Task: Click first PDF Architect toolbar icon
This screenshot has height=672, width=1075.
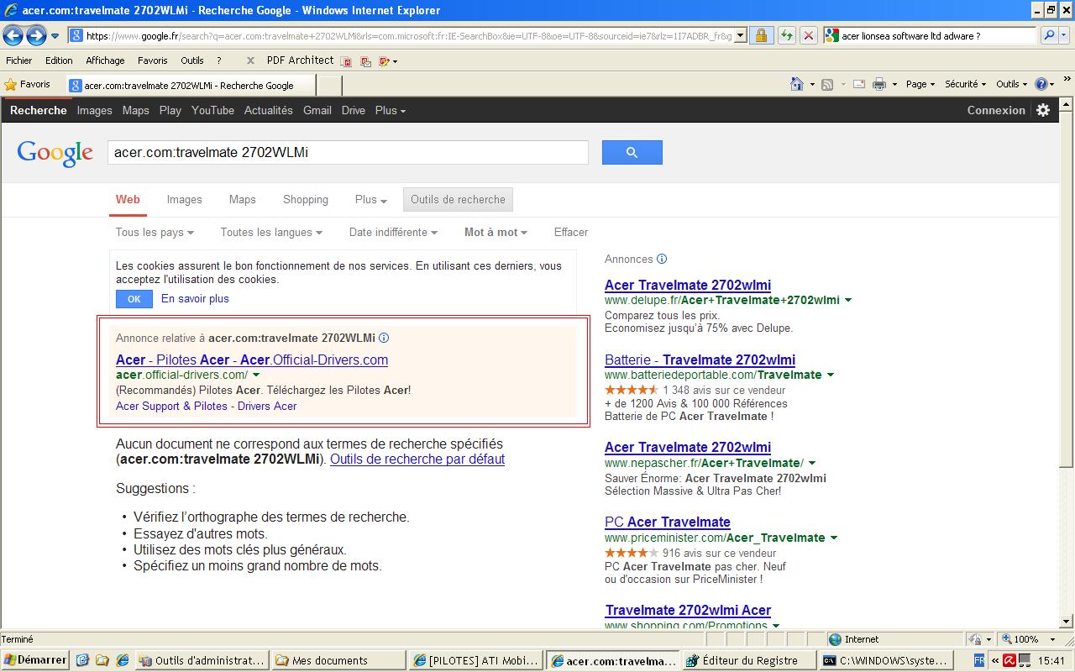Action: click(x=346, y=60)
